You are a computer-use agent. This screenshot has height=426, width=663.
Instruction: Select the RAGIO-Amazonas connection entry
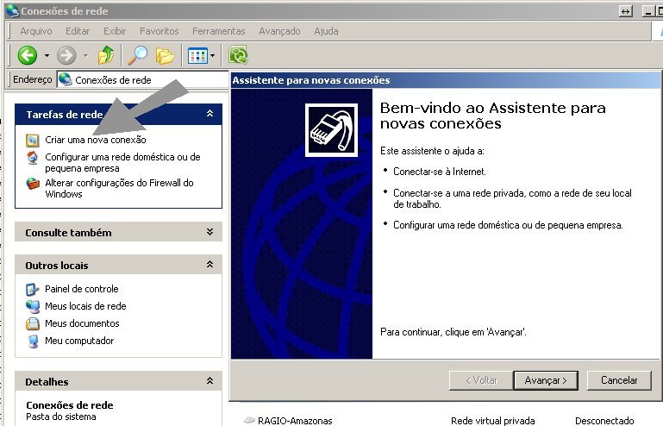click(295, 421)
